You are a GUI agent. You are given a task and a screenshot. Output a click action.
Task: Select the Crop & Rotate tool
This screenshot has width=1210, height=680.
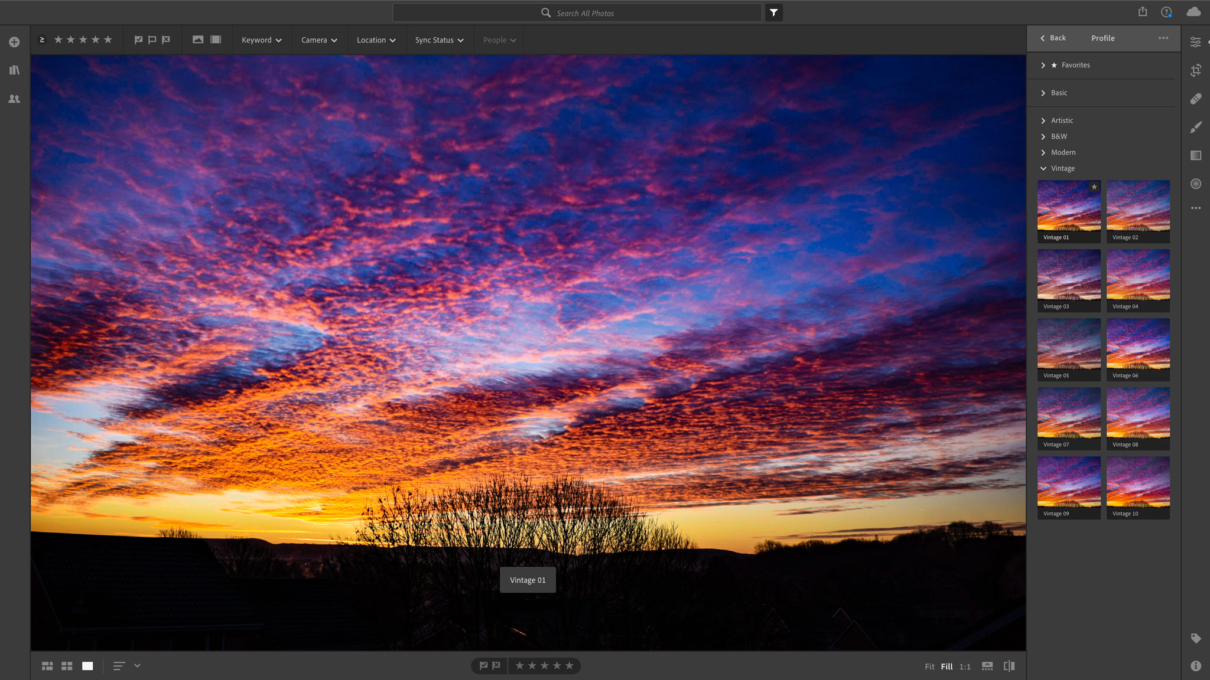[x=1196, y=70]
